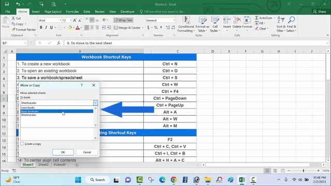Image resolution: width=331 pixels, height=186 pixels.
Task: Toggle Italic formatting
Action: coord(46,27)
